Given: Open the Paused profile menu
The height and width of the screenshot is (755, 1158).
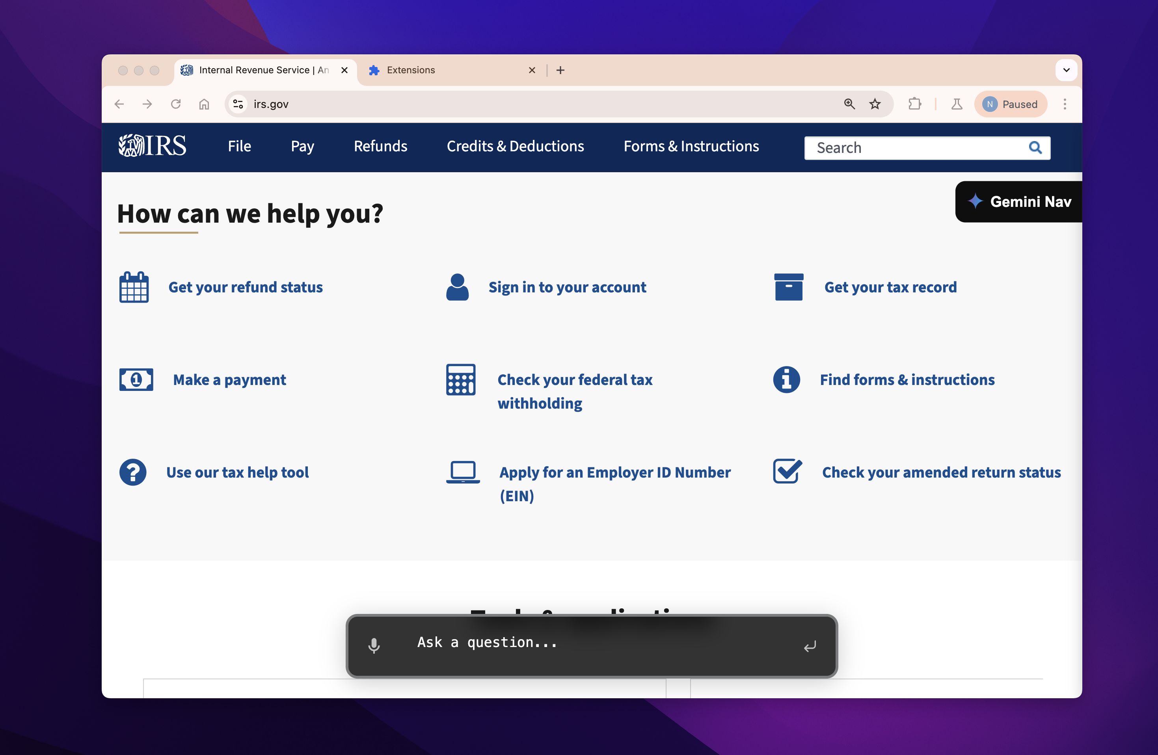Looking at the screenshot, I should (x=1010, y=104).
